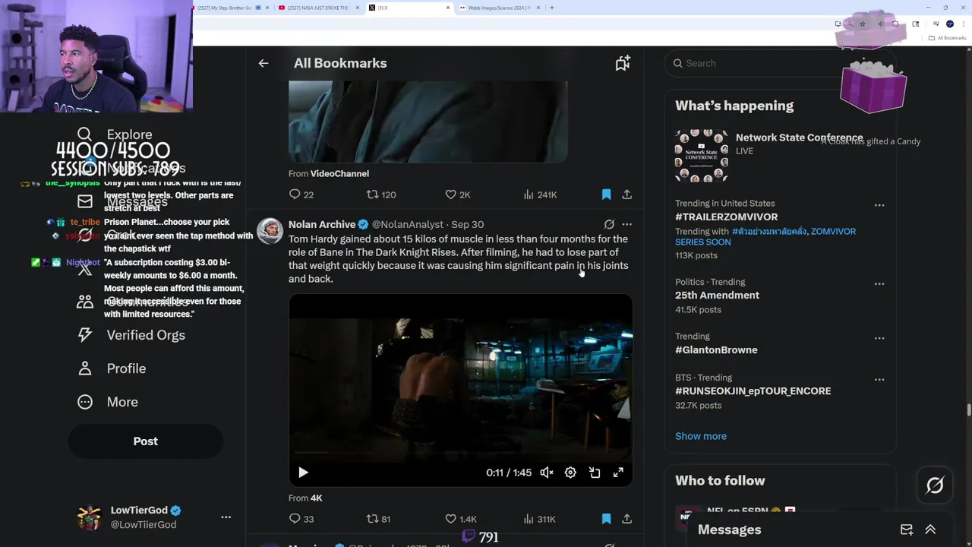Remove bookmark on the VideoChannel post
Image resolution: width=972 pixels, height=547 pixels.
pos(606,194)
